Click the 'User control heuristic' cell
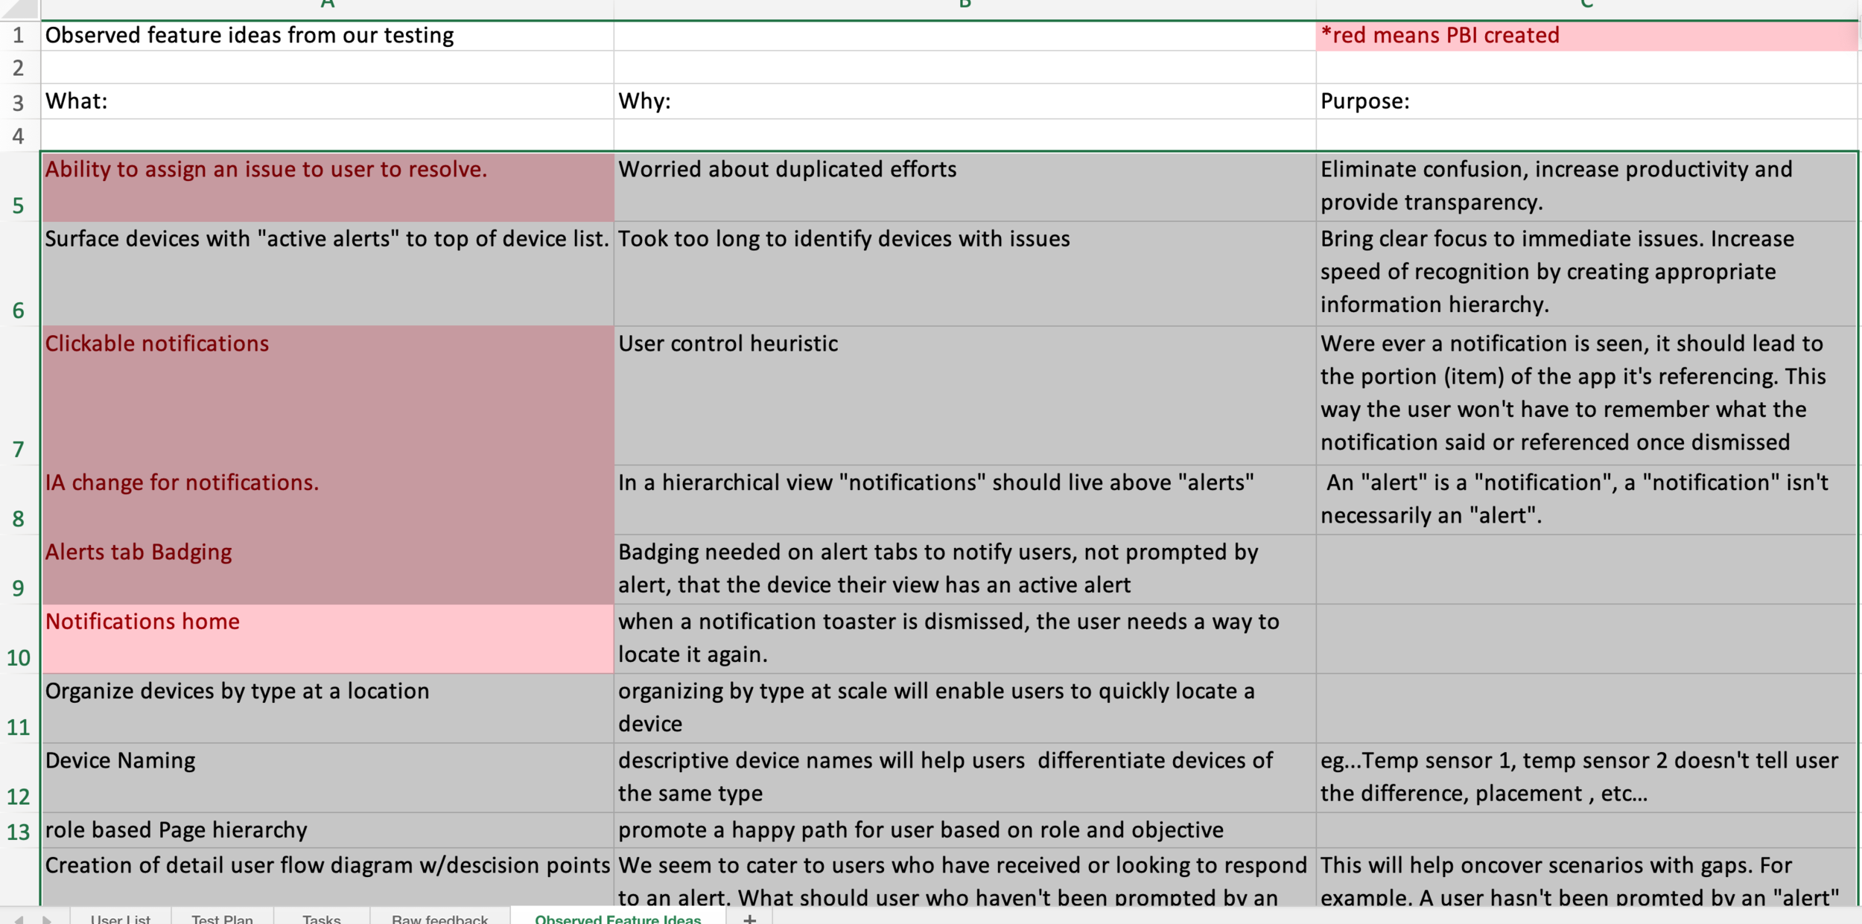This screenshot has height=924, width=1862. pyautogui.click(x=965, y=395)
